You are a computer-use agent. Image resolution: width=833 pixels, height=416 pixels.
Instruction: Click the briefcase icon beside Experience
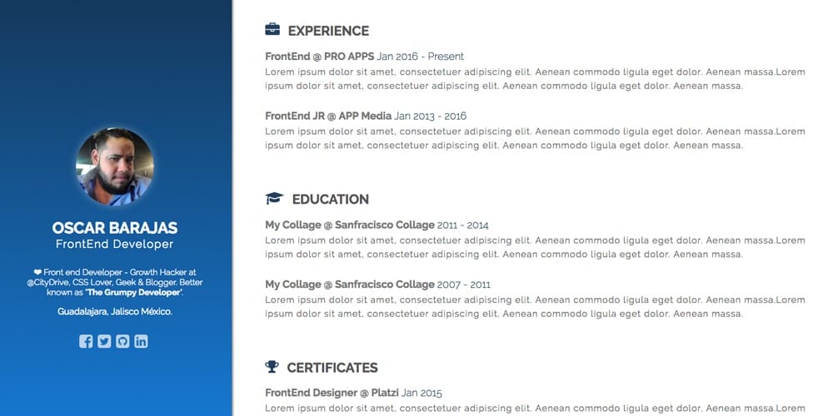pos(272,30)
